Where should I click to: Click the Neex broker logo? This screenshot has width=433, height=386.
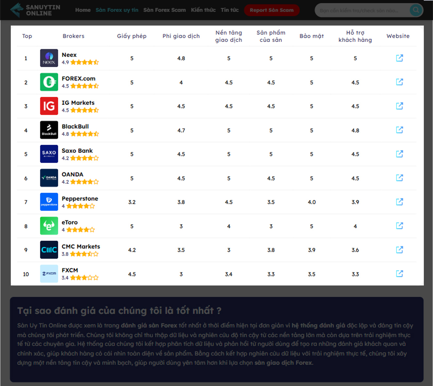coord(49,58)
